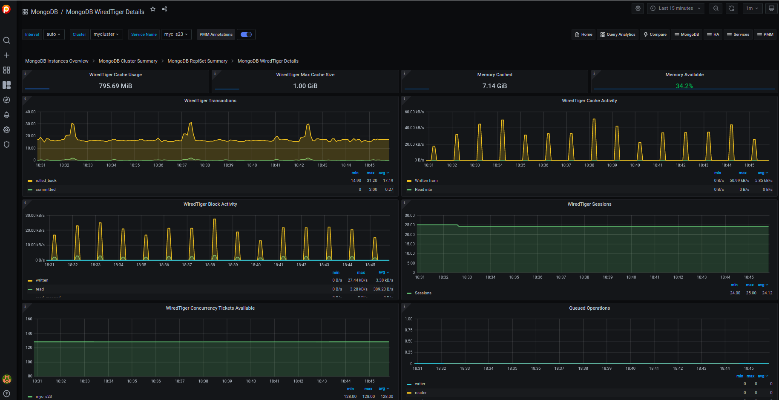
Task: Click the Share dashboard icon
Action: tap(164, 9)
